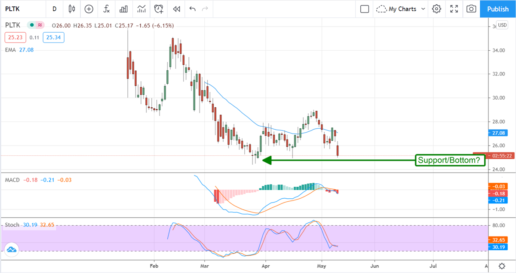Open the D timeframe interval selector
516x273 pixels.
[54, 9]
